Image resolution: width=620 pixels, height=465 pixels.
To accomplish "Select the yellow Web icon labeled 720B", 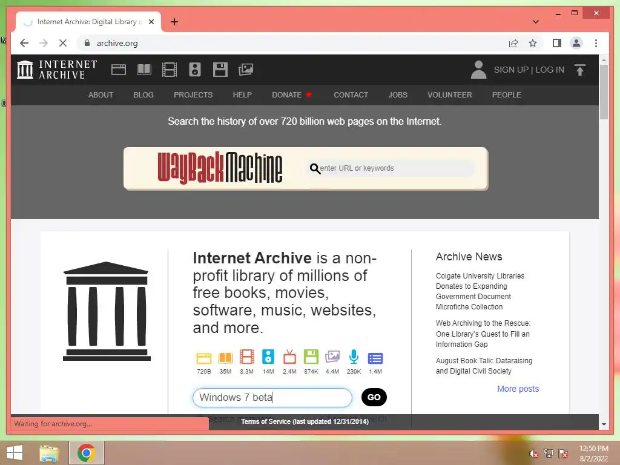I will pyautogui.click(x=203, y=357).
